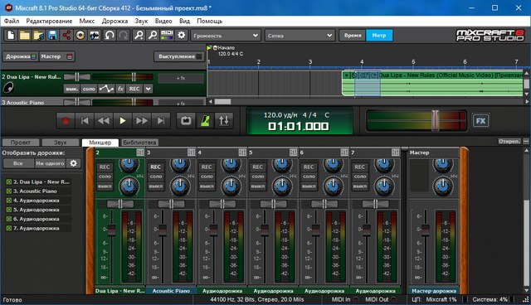Mute mixer channel 7 with выкл
This screenshot has height=305, width=531.
pyautogui.click(x=359, y=186)
